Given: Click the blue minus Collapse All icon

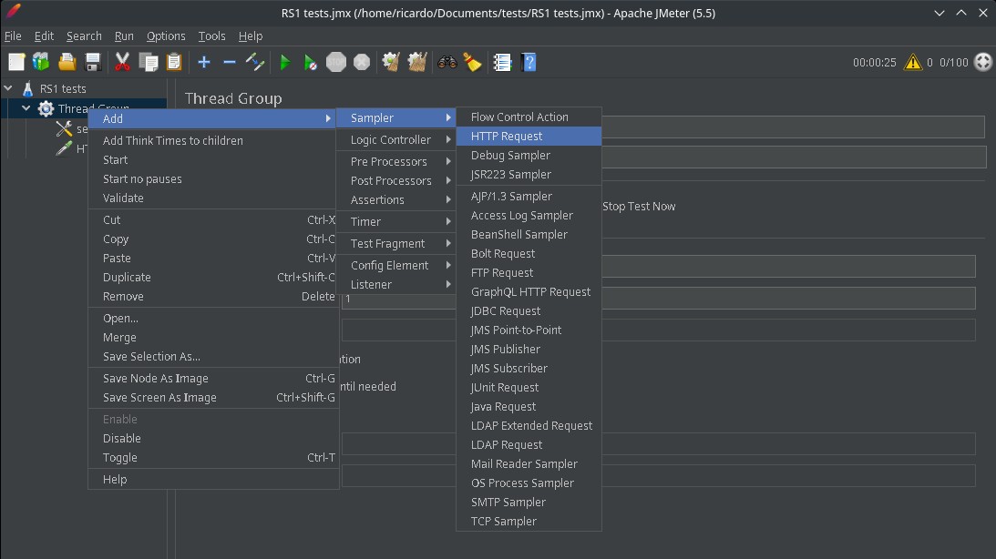Looking at the screenshot, I should 230,62.
